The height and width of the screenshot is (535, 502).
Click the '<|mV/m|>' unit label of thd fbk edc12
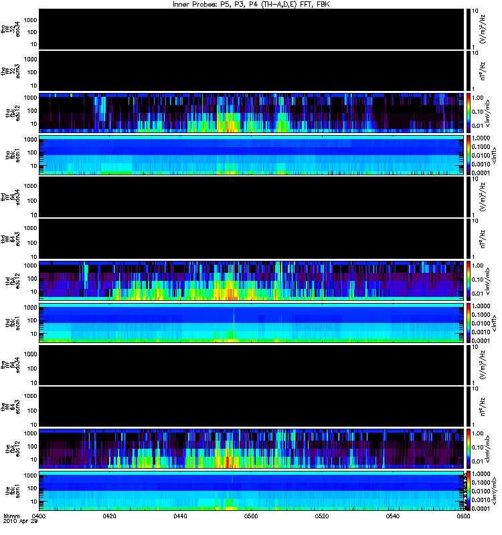pos(488,282)
